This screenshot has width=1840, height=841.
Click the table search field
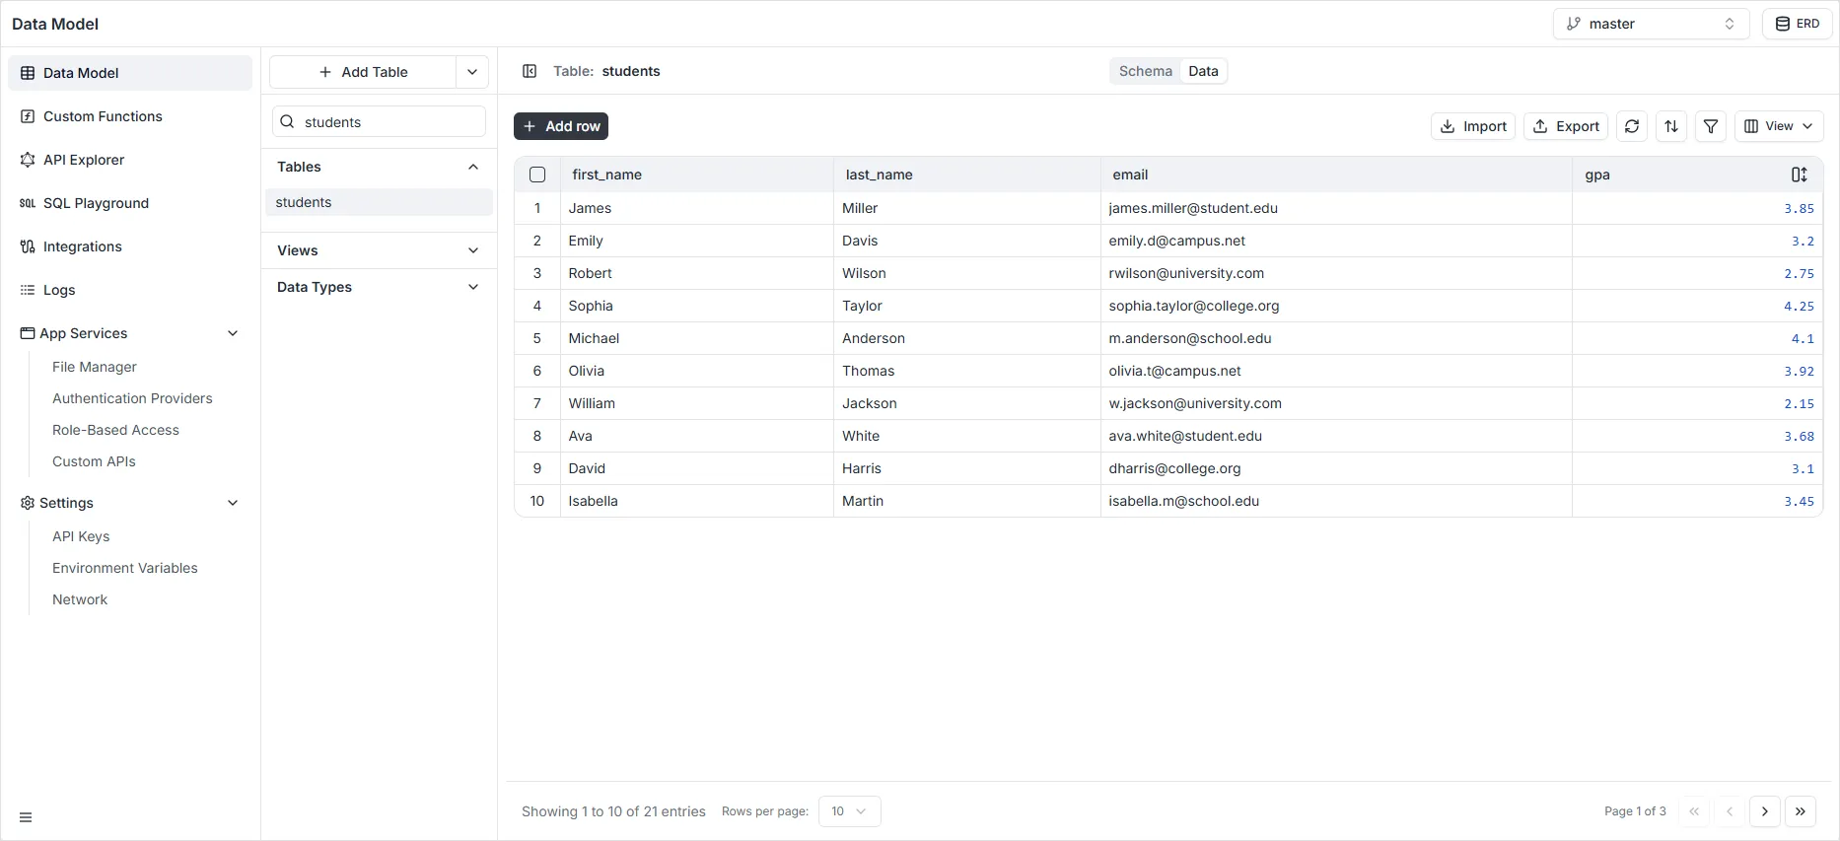coord(389,122)
